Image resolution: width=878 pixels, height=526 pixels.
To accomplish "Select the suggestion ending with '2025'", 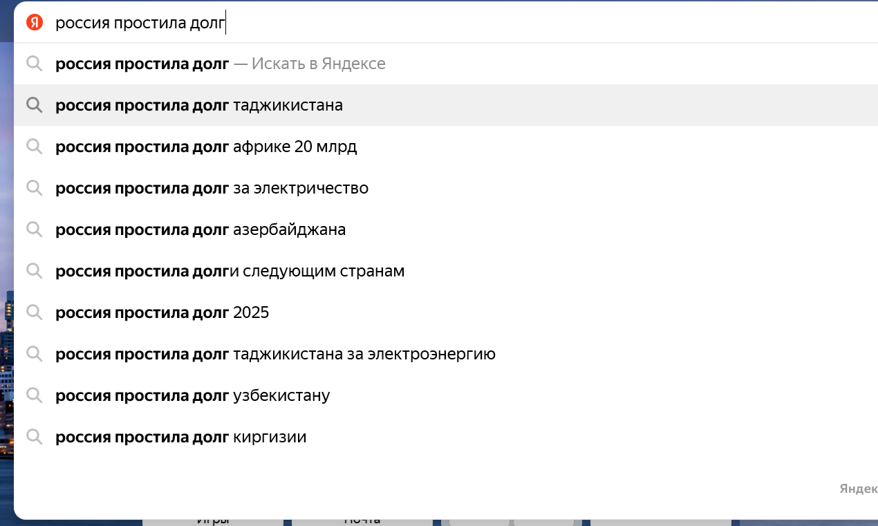I will [x=446, y=312].
